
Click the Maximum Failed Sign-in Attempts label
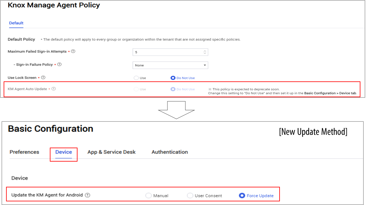tap(37, 51)
